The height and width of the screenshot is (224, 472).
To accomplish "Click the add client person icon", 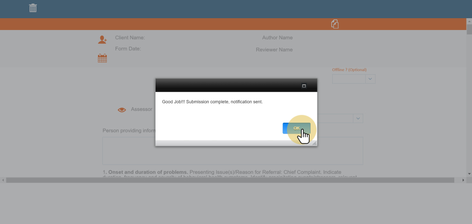I will (102, 40).
